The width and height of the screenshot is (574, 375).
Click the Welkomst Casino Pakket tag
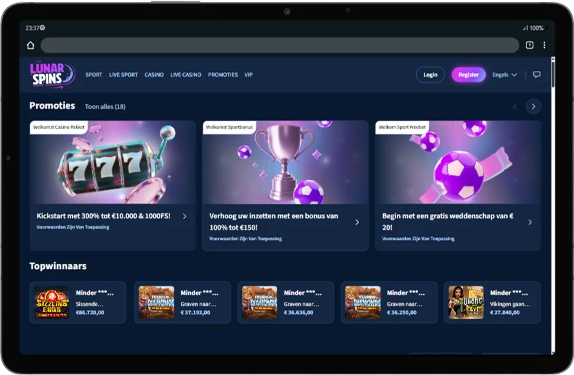pos(59,127)
